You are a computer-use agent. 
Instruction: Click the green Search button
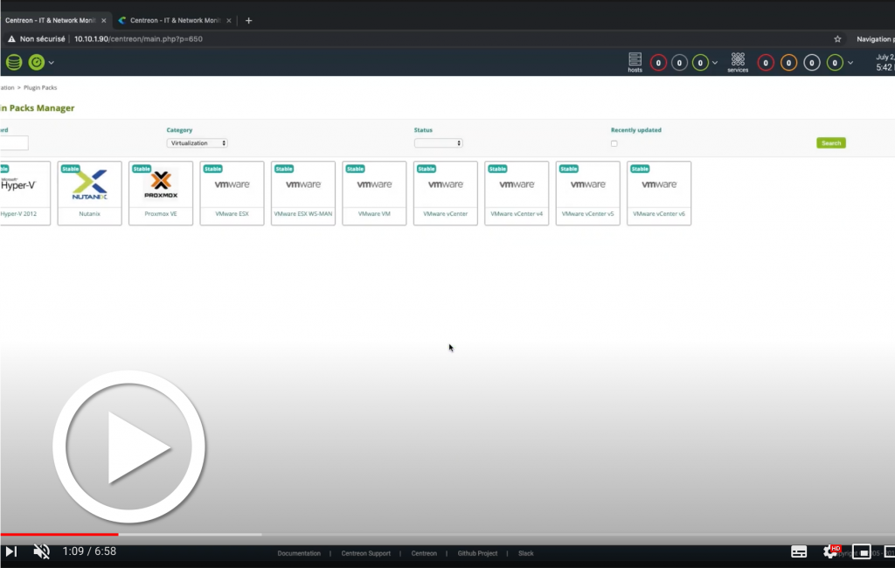point(831,143)
